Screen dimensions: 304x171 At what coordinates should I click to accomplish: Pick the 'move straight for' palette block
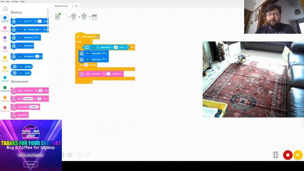(29, 99)
